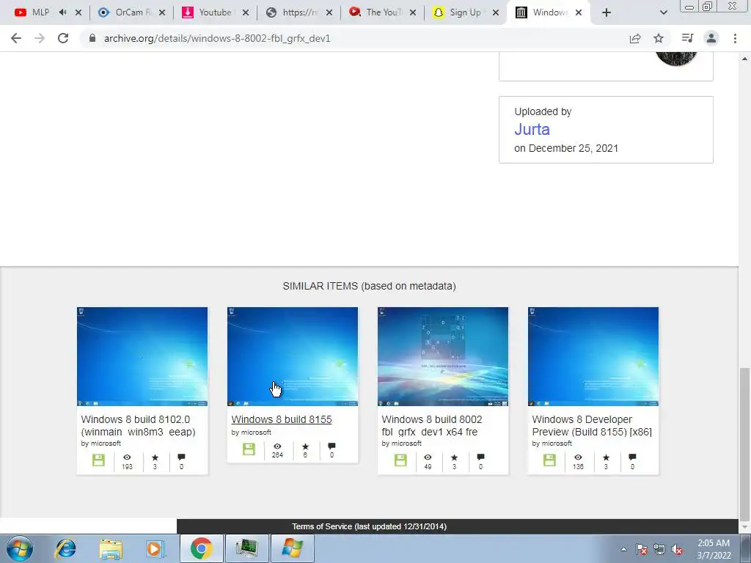The height and width of the screenshot is (563, 751).
Task: Launch Internet Explorer from taskbar
Action: (65, 548)
